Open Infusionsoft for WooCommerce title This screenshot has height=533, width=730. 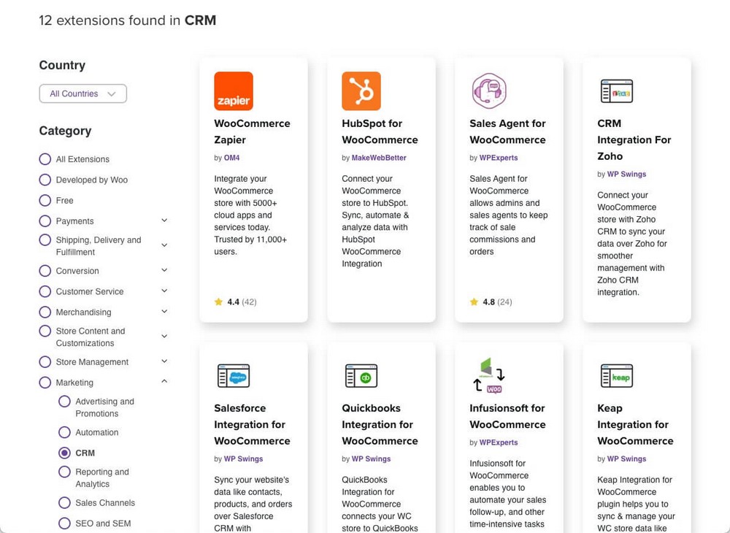click(x=507, y=416)
